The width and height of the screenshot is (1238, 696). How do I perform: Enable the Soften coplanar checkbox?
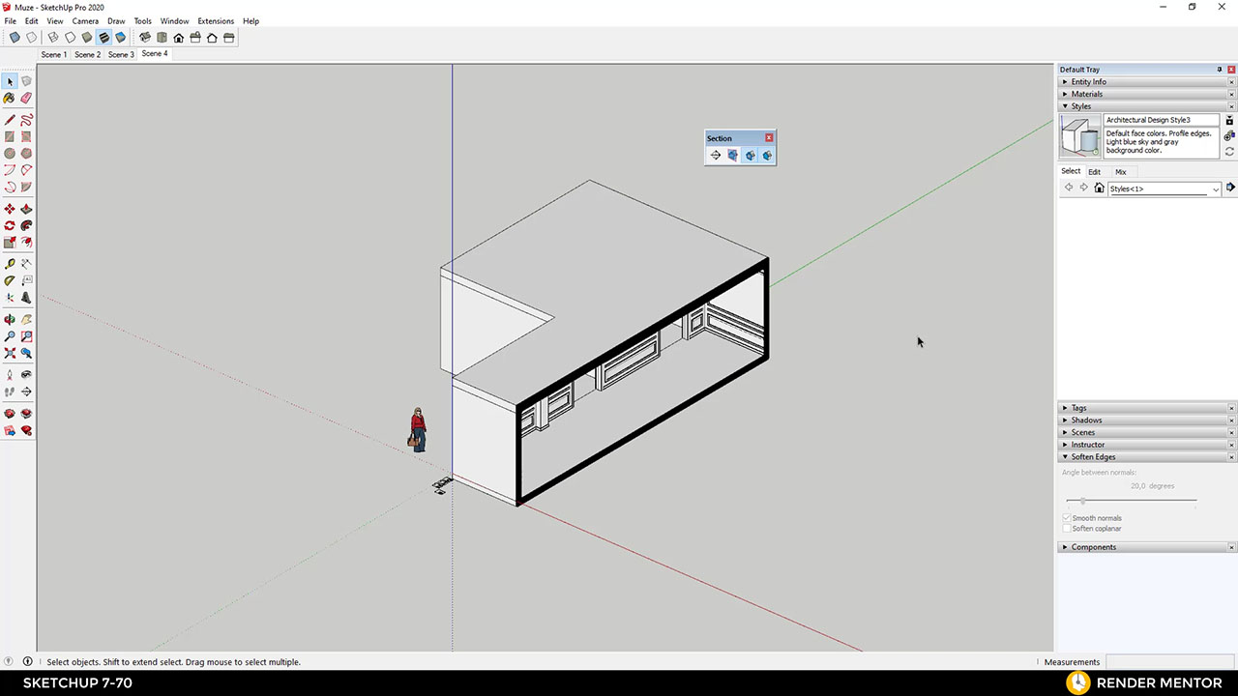coord(1067,528)
